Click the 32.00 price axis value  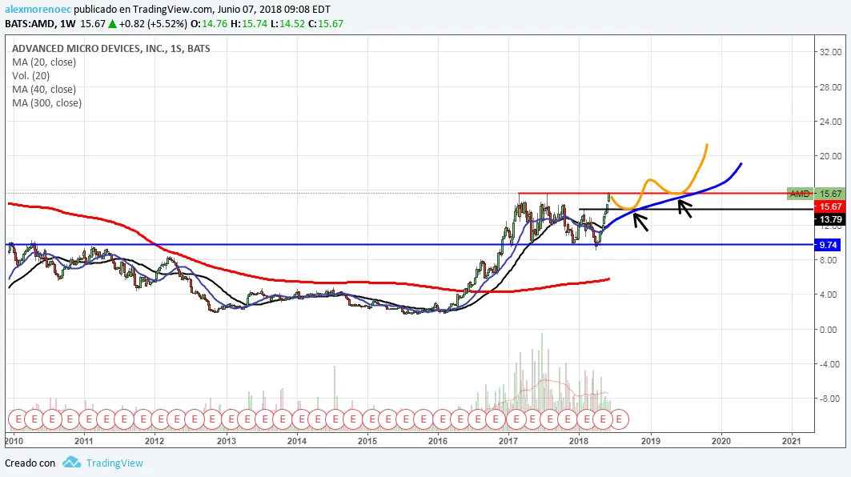click(830, 52)
